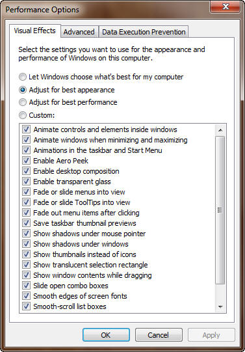Disable Show shadows under windows
The image size is (245, 352).
tap(26, 244)
